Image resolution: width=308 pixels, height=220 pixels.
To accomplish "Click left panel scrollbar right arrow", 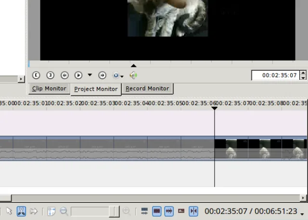I will click(21, 79).
